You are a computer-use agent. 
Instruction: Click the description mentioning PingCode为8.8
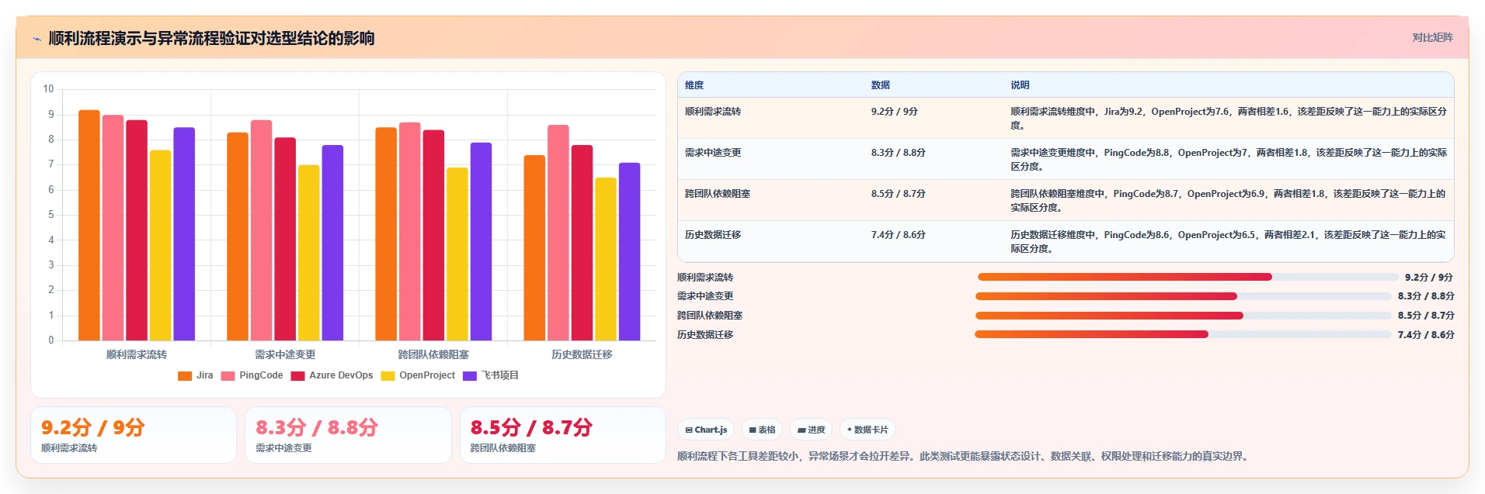tap(1228, 160)
